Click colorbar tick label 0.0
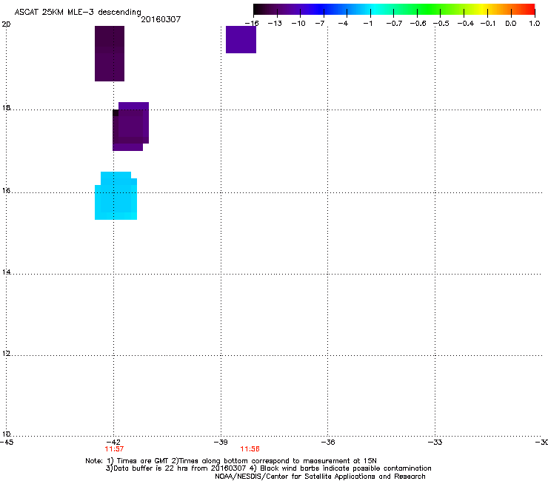The width and height of the screenshot is (548, 481). point(511,24)
